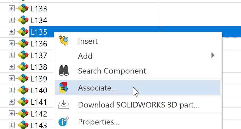Click the Insert cube icon

coord(64,41)
